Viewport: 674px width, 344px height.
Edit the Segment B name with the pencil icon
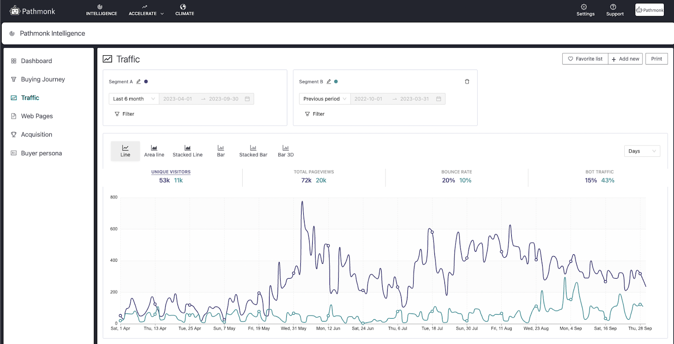[329, 82]
